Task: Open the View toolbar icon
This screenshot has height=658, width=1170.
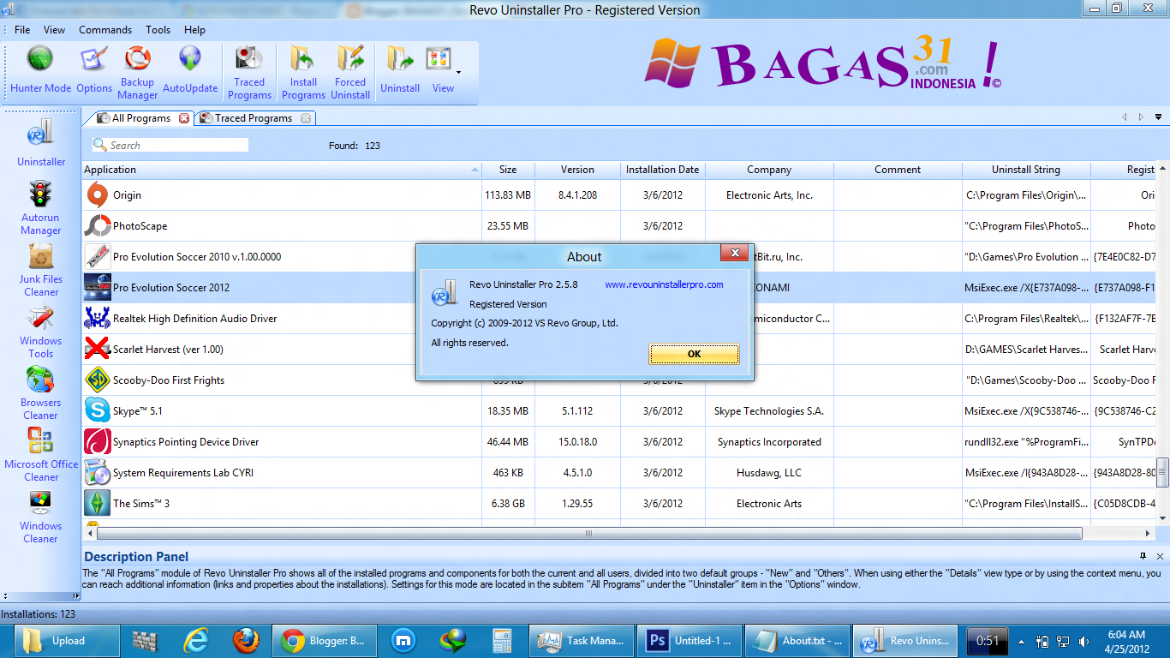Action: pos(439,60)
